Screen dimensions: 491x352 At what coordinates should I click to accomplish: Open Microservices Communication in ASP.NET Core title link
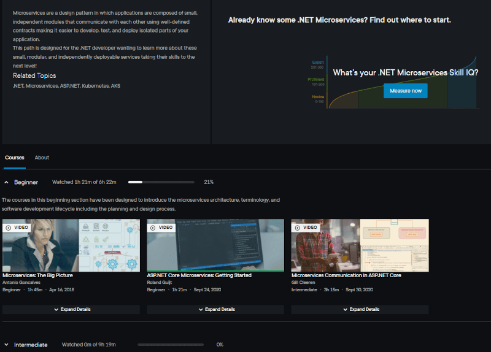[x=346, y=275]
